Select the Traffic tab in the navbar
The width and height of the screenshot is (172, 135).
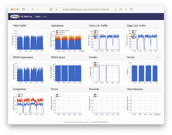pos(38,16)
